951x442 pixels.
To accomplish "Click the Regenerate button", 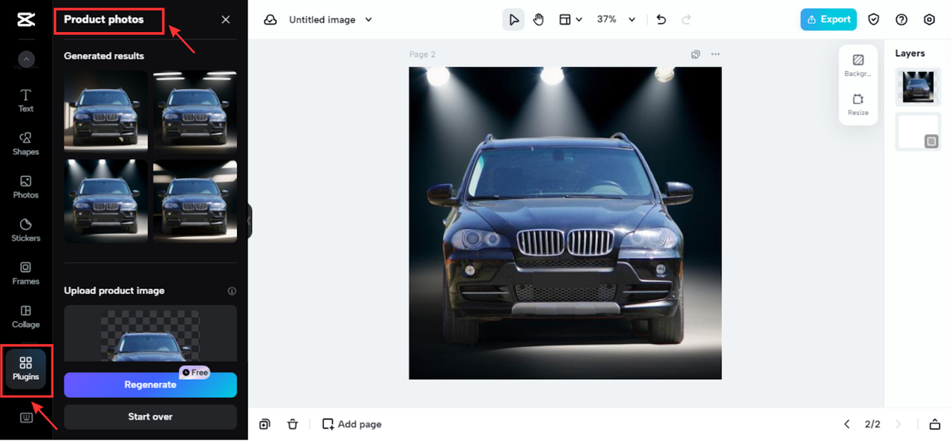I will [x=150, y=385].
